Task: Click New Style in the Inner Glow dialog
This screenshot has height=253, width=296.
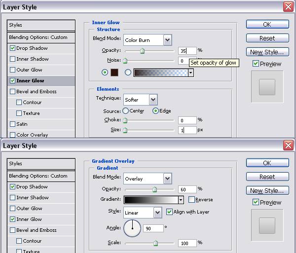Action: tap(267, 52)
